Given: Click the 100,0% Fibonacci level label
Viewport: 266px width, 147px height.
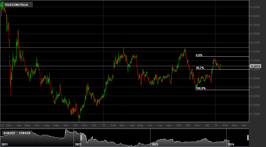Looking at the screenshot, I should (201, 88).
